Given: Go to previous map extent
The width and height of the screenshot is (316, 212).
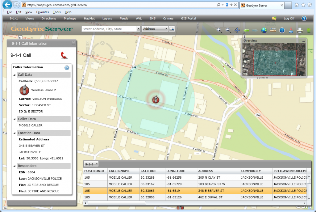Looking at the screenshot, I should pos(246,30).
